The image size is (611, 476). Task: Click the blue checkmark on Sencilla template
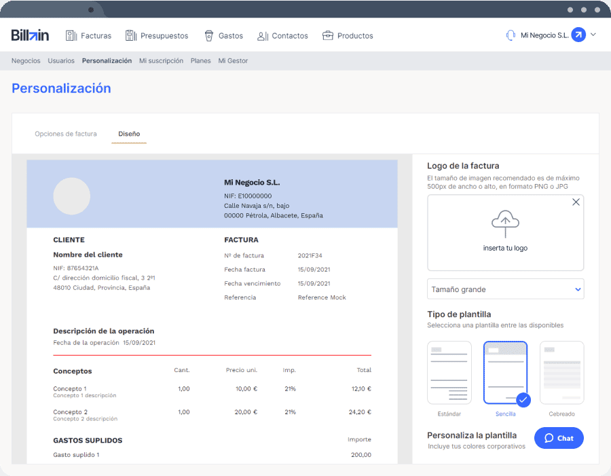point(523,400)
